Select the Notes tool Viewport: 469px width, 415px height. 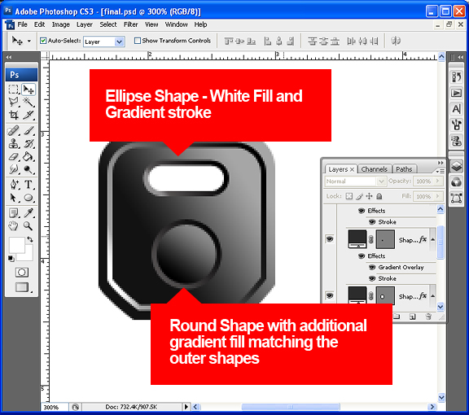(x=14, y=213)
